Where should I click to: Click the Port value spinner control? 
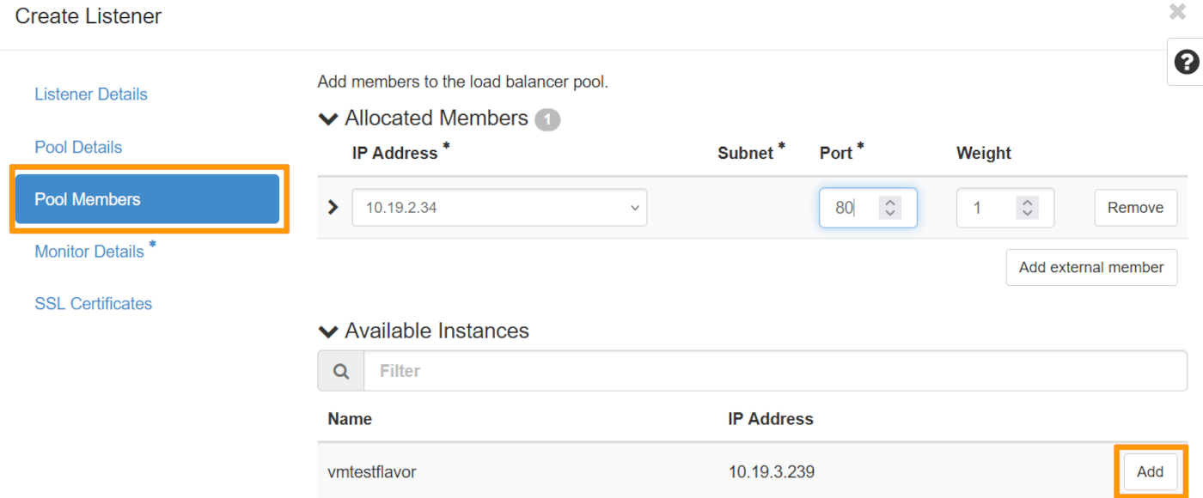889,207
